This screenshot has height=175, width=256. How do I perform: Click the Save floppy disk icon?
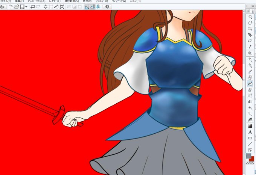click(22, 7)
